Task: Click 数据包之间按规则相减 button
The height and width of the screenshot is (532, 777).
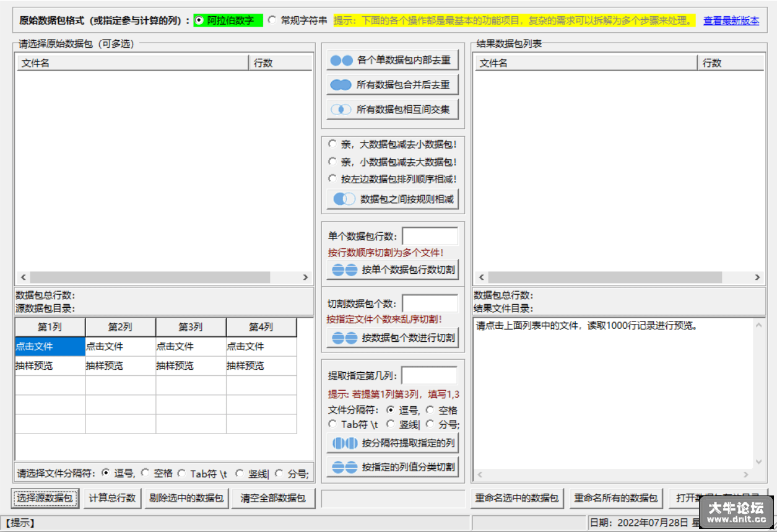Action: pos(393,199)
